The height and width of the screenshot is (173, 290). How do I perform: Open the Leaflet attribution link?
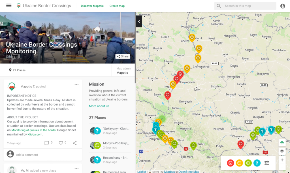click(142, 172)
